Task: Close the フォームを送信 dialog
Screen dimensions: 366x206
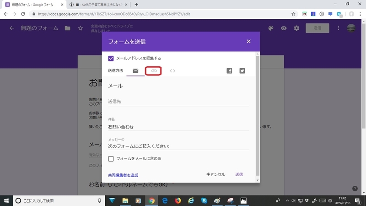Action: click(x=248, y=41)
